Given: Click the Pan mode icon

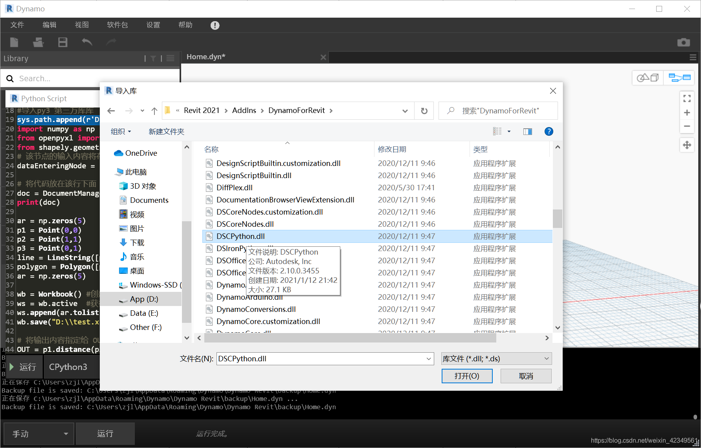Looking at the screenshot, I should (687, 145).
